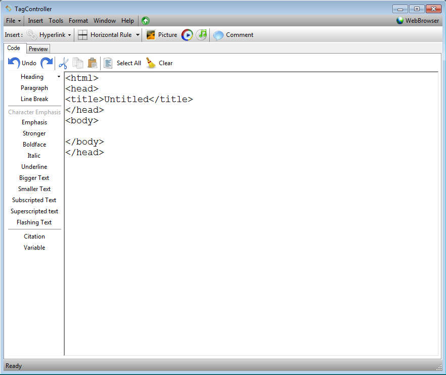This screenshot has width=446, height=375.
Task: Open the File menu dropdown arrow
Action: pos(19,21)
